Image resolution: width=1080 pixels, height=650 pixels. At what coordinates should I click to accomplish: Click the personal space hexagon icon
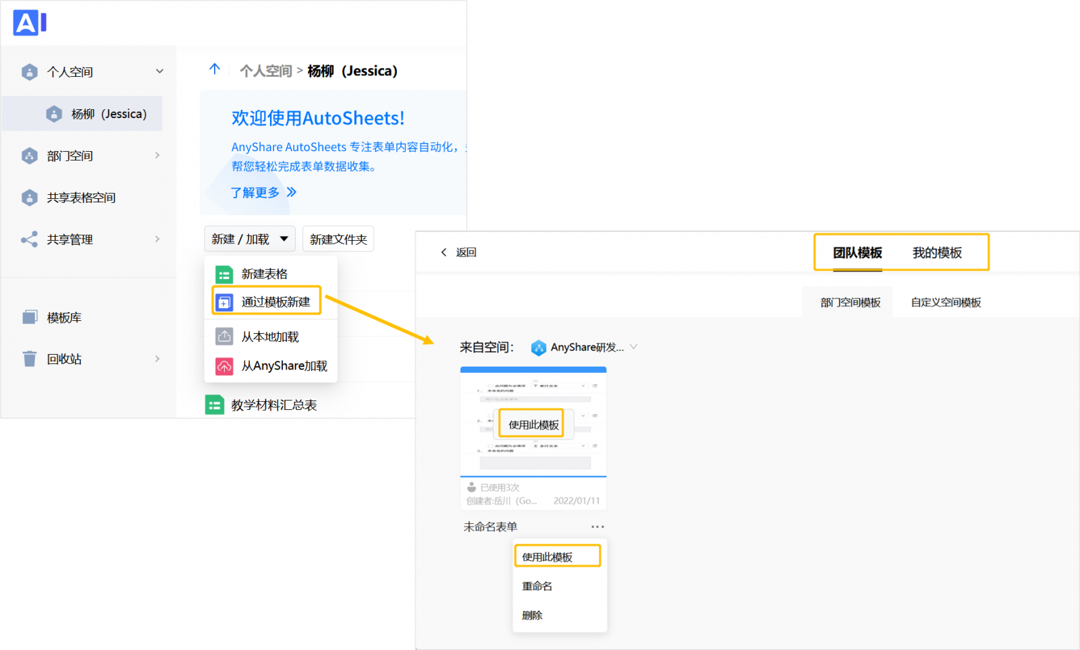pos(30,71)
